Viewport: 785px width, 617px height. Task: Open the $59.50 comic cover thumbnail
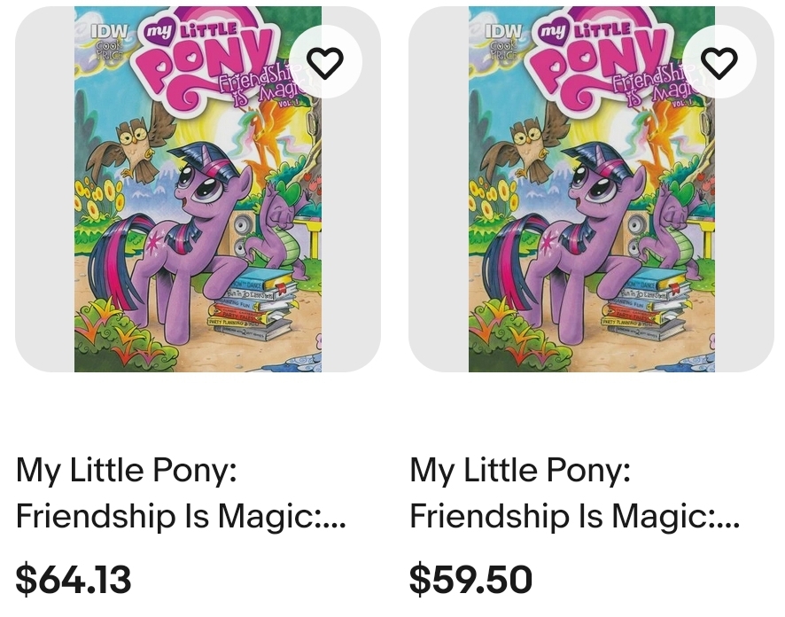point(591,189)
